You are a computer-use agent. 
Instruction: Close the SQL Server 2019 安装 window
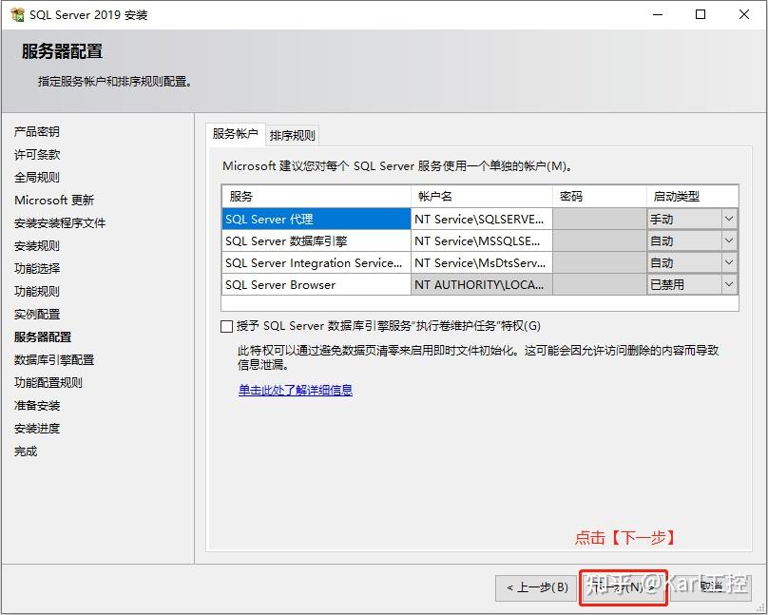point(744,14)
